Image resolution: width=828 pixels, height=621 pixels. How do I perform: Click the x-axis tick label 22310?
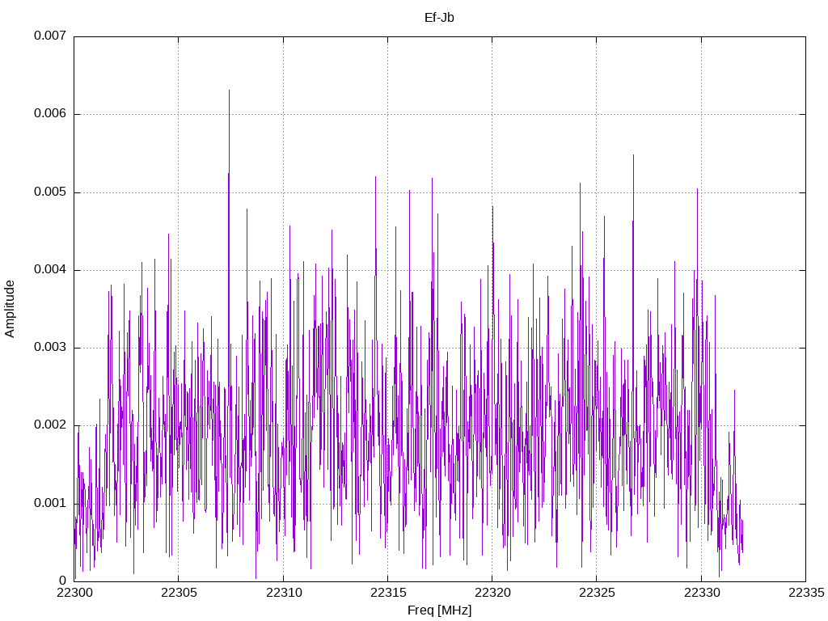(284, 593)
